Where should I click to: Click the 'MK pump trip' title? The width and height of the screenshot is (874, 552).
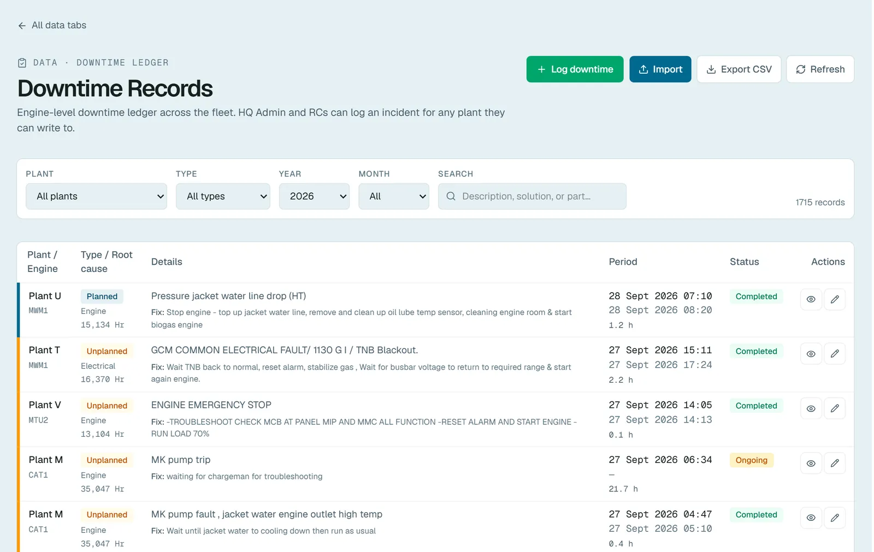tap(181, 460)
